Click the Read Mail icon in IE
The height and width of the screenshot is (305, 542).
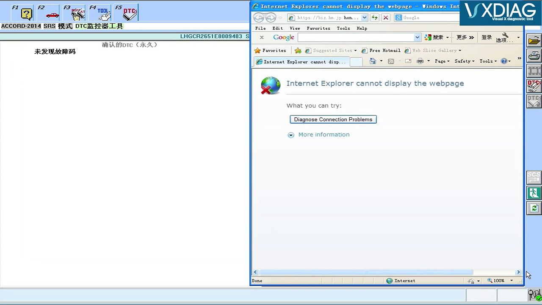tap(408, 61)
